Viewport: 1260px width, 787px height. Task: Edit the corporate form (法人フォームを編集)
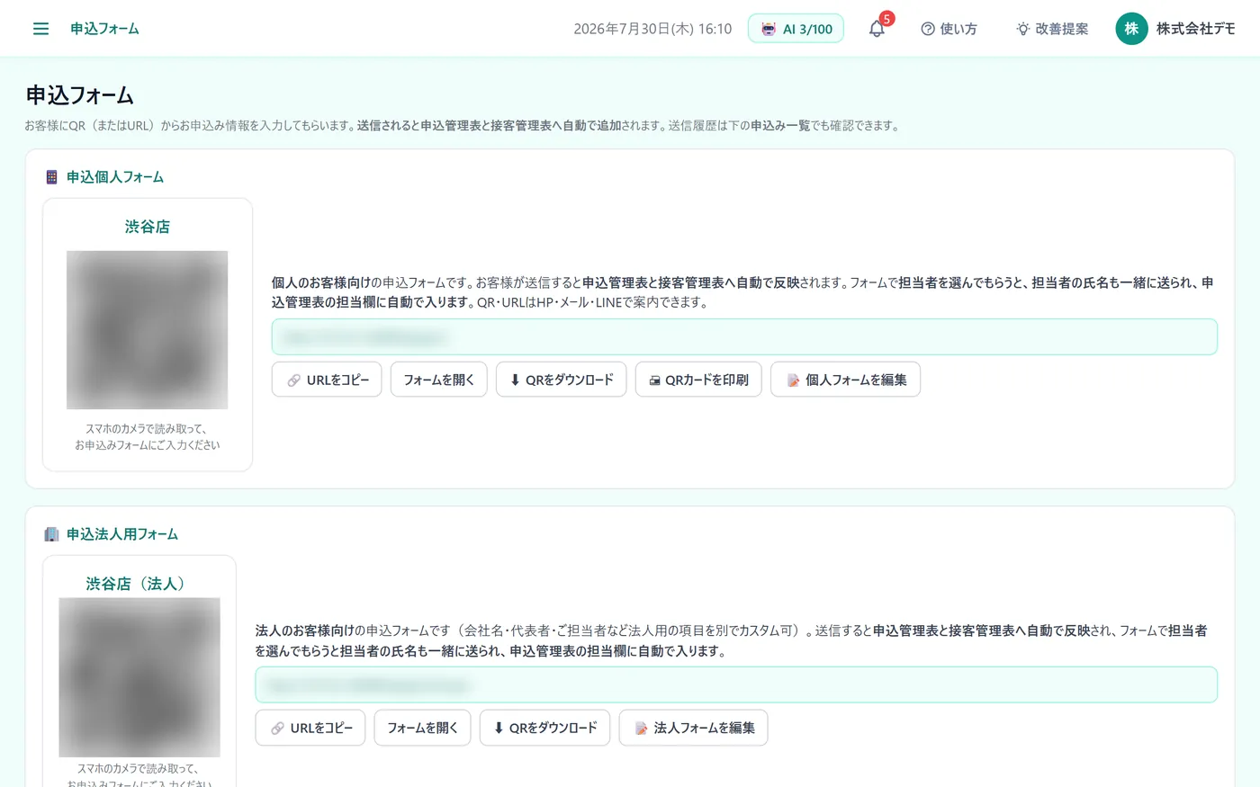coord(693,728)
